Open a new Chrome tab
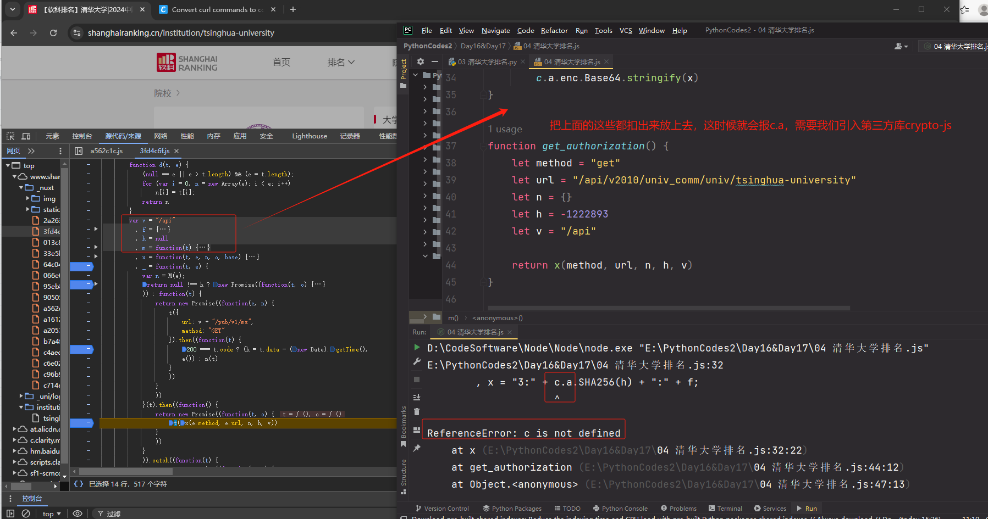The image size is (988, 519). point(293,9)
